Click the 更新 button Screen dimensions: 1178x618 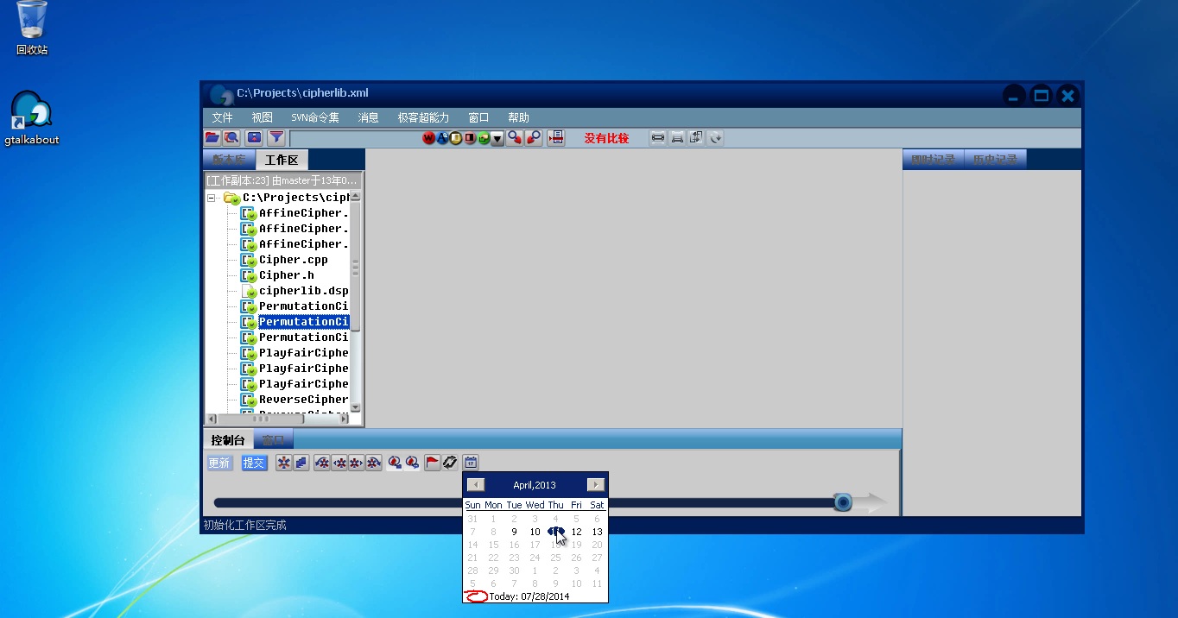point(220,463)
